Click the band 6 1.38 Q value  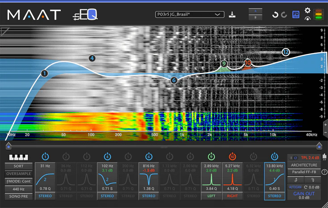[x=149, y=188]
